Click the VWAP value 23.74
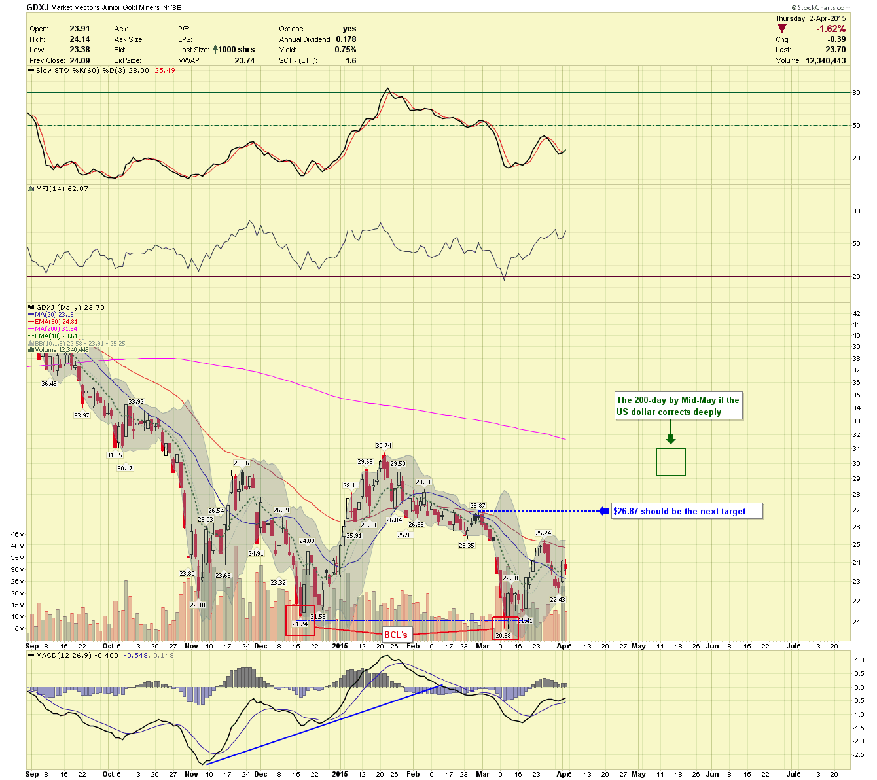This screenshot has height=780, width=877. [245, 60]
